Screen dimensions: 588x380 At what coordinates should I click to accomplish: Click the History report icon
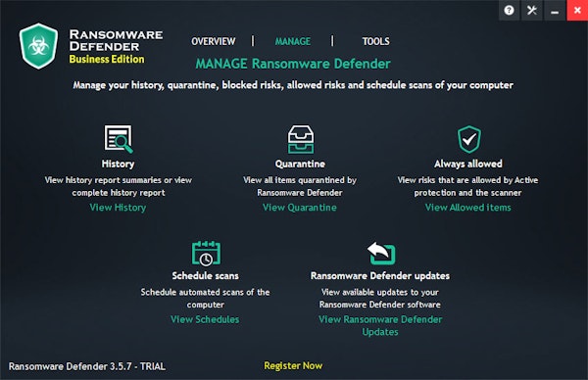119,139
